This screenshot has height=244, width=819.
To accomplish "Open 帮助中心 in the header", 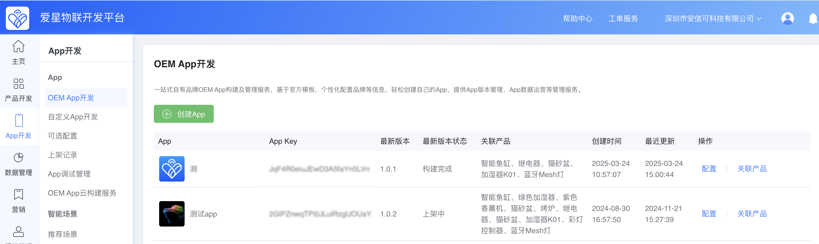I will coord(577,19).
